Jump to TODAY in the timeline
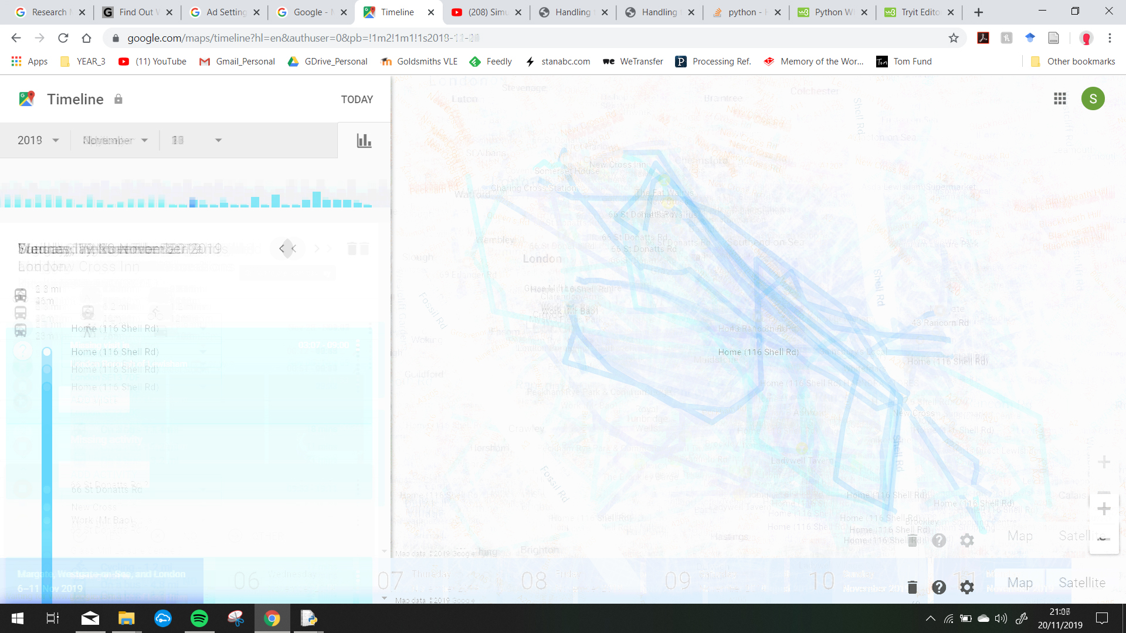The height and width of the screenshot is (633, 1126). point(357,100)
